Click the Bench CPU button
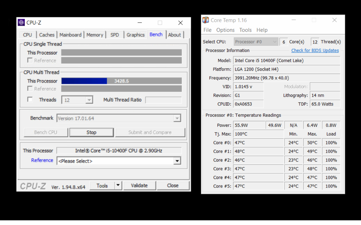The height and width of the screenshot is (225, 361). tap(46, 132)
